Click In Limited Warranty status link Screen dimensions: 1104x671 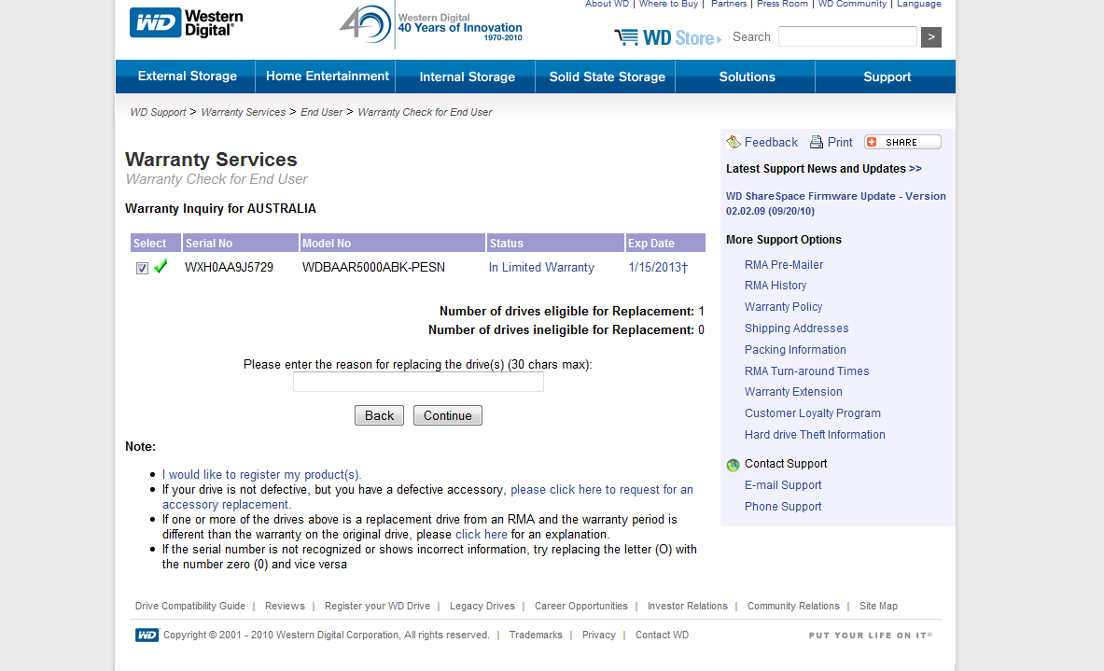click(x=541, y=268)
